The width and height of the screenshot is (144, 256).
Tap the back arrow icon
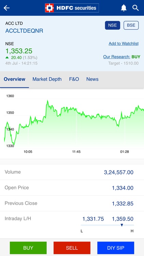click(7, 8)
